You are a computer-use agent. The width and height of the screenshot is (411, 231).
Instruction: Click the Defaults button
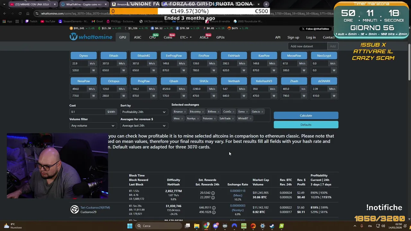click(306, 125)
